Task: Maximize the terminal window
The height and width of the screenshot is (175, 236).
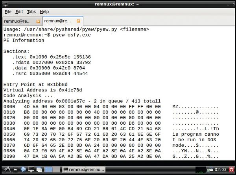Action: pos(233,4)
